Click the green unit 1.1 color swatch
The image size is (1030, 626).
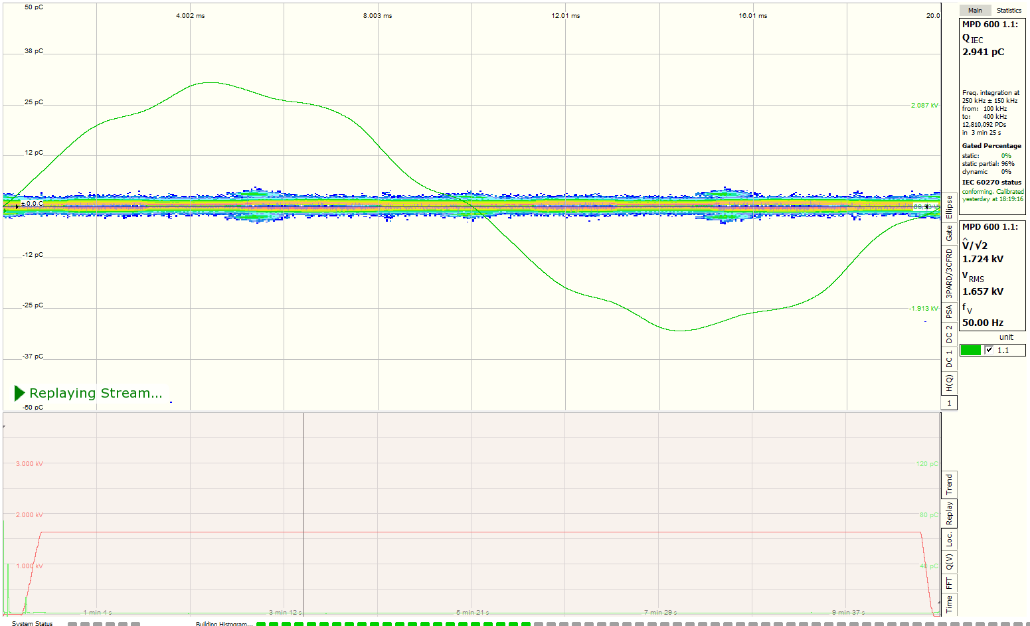coord(970,350)
